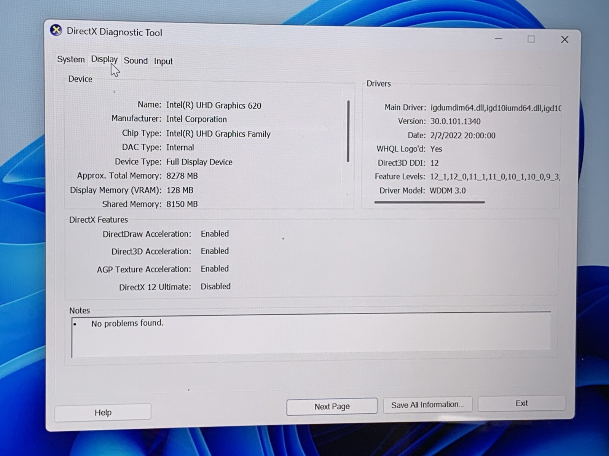The height and width of the screenshot is (456, 609).
Task: Select the Direct3D DDI value '12'
Action: pyautogui.click(x=434, y=163)
